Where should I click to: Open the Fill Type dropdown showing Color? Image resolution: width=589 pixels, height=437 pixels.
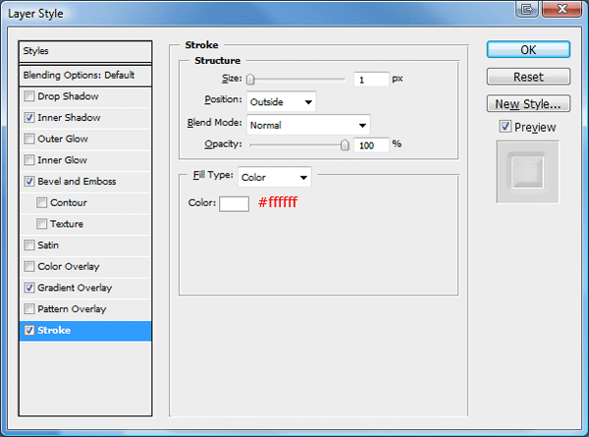click(x=275, y=177)
